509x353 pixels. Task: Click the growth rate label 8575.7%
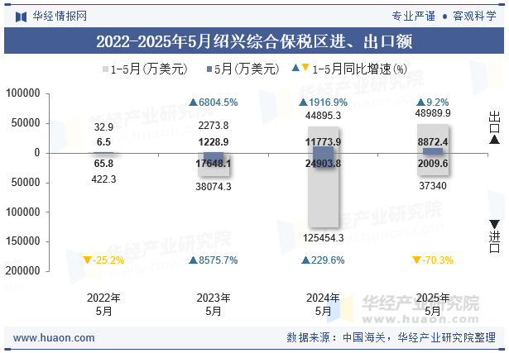coord(218,260)
